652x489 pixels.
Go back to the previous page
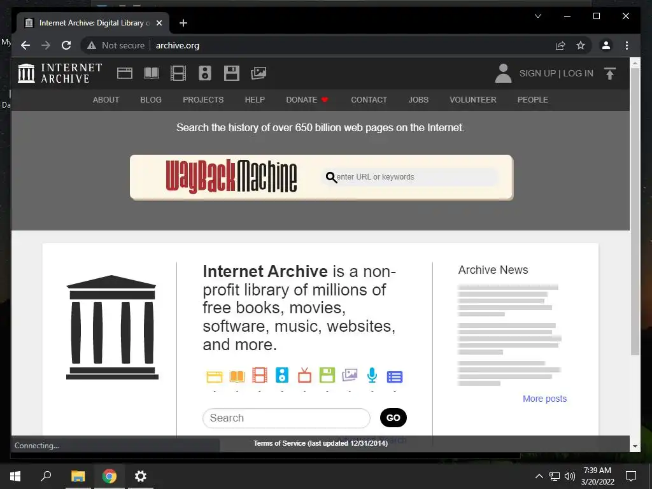point(25,45)
